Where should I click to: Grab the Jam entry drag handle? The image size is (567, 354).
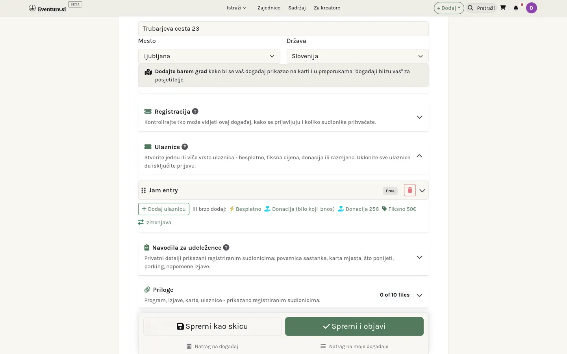143,190
